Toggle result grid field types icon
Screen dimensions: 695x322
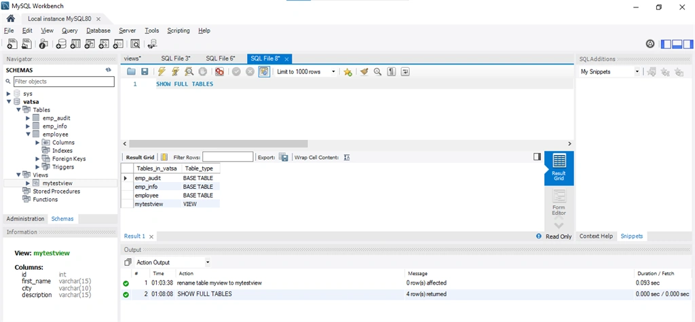tap(164, 157)
